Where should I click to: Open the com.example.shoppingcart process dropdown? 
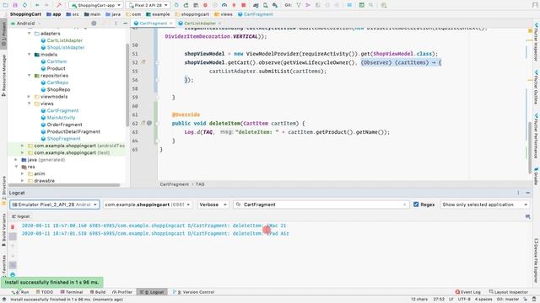[148, 205]
